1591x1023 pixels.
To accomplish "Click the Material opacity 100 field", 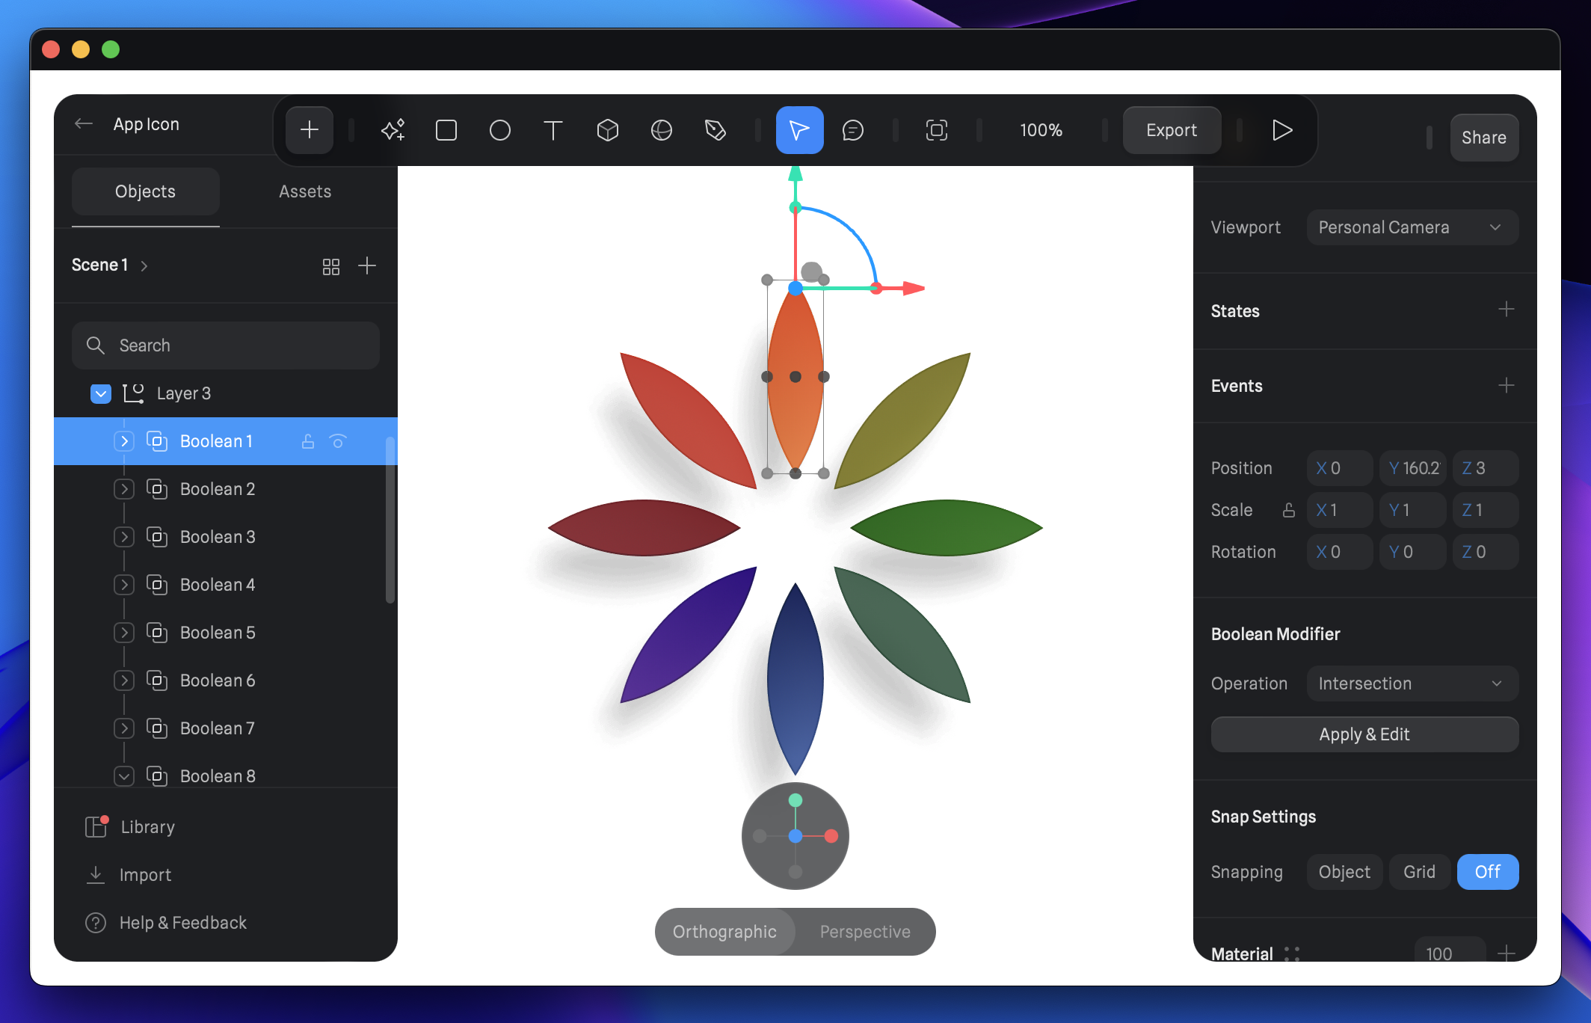I will click(1448, 953).
